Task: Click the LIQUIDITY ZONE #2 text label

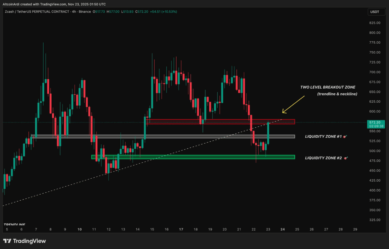Action: 323,157
